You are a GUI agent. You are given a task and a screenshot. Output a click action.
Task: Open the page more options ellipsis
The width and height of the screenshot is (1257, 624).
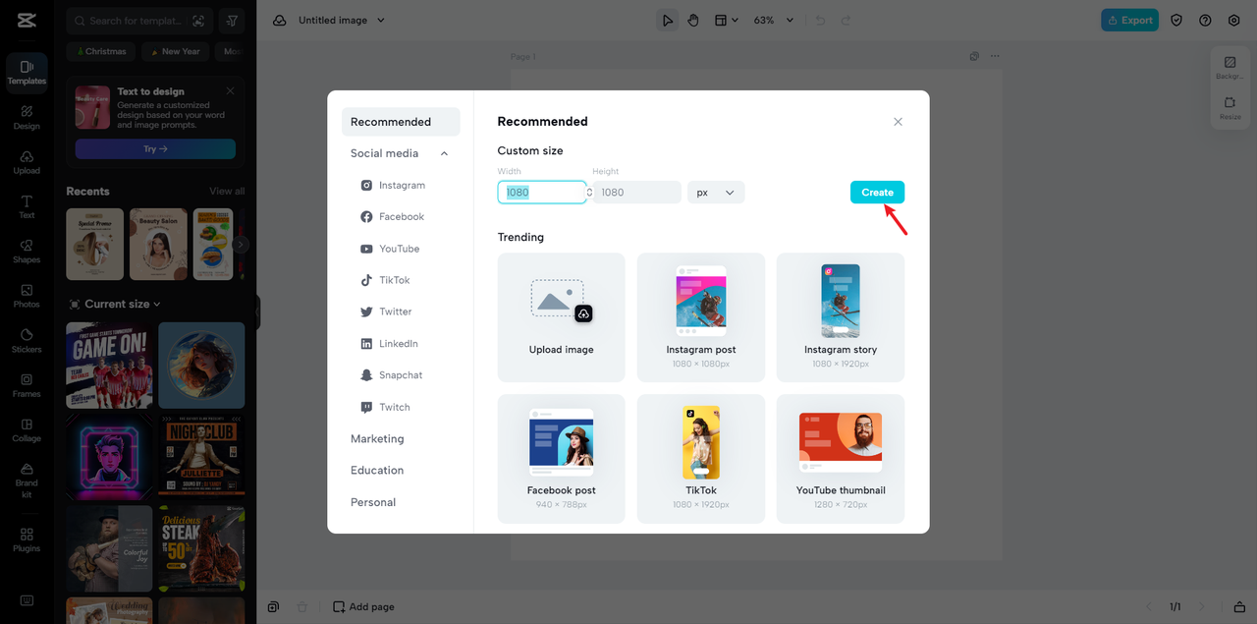tap(995, 56)
